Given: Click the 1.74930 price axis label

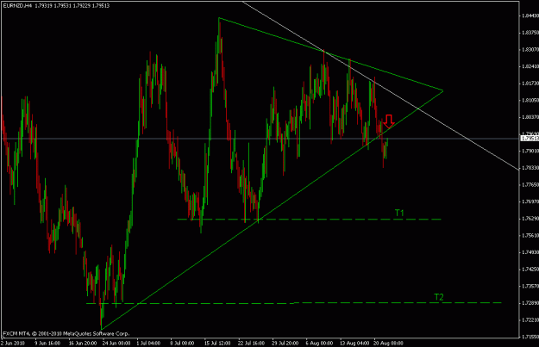Looking at the screenshot, I should tap(530, 252).
